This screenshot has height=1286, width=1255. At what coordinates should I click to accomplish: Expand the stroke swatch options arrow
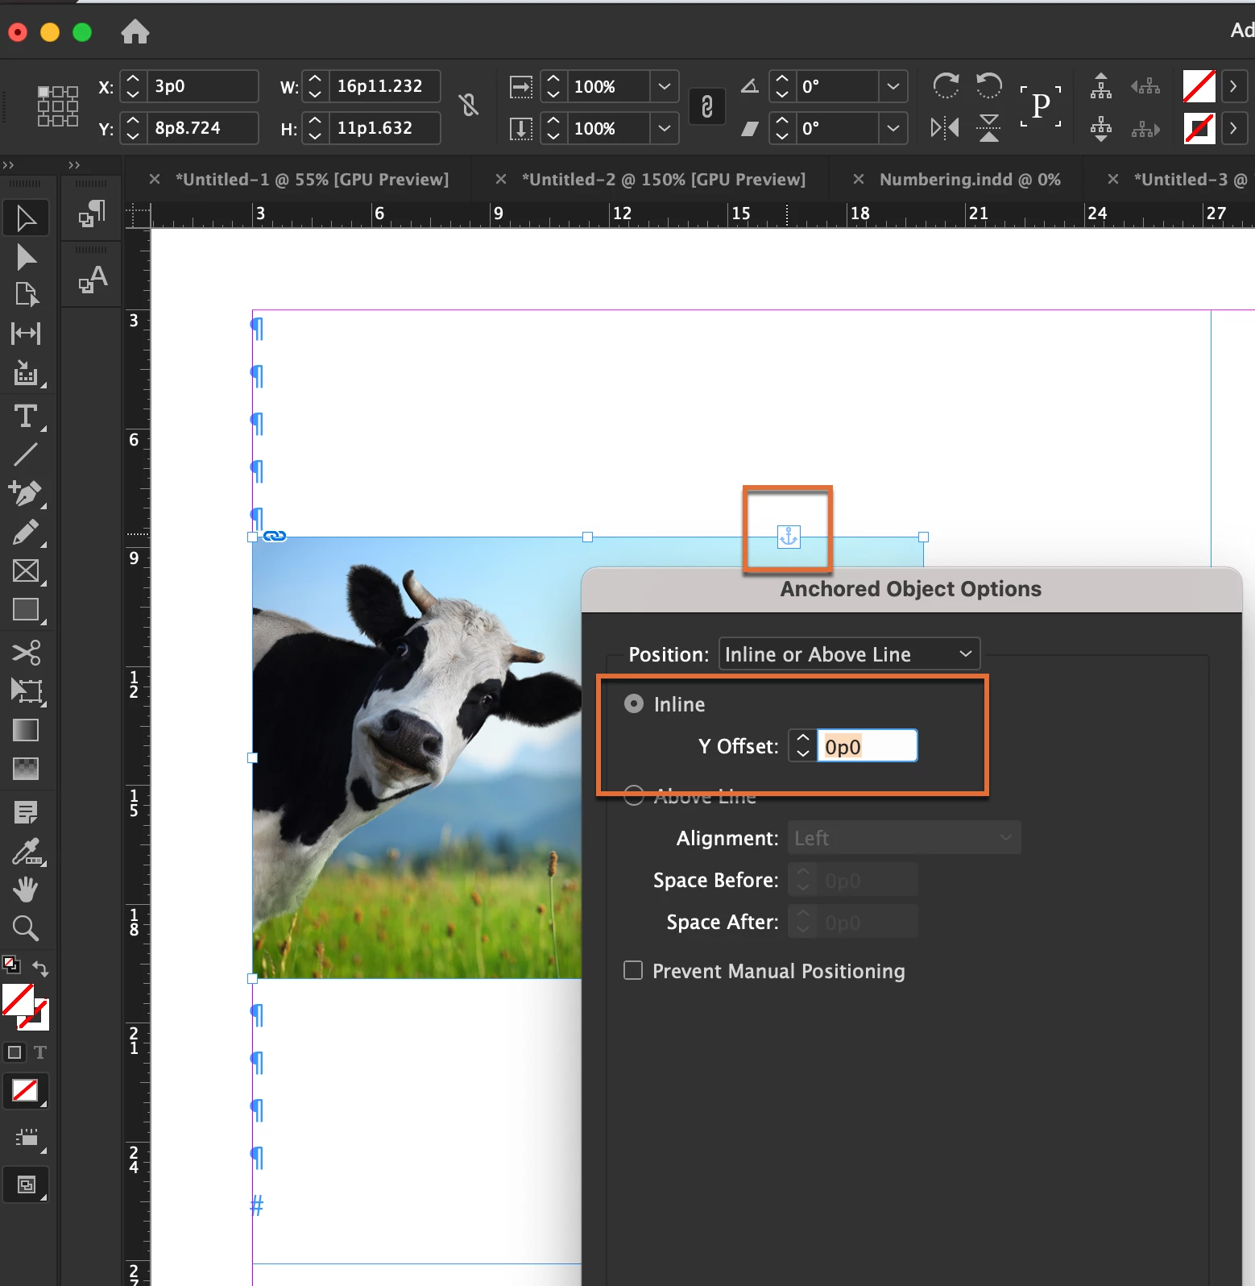click(1233, 128)
